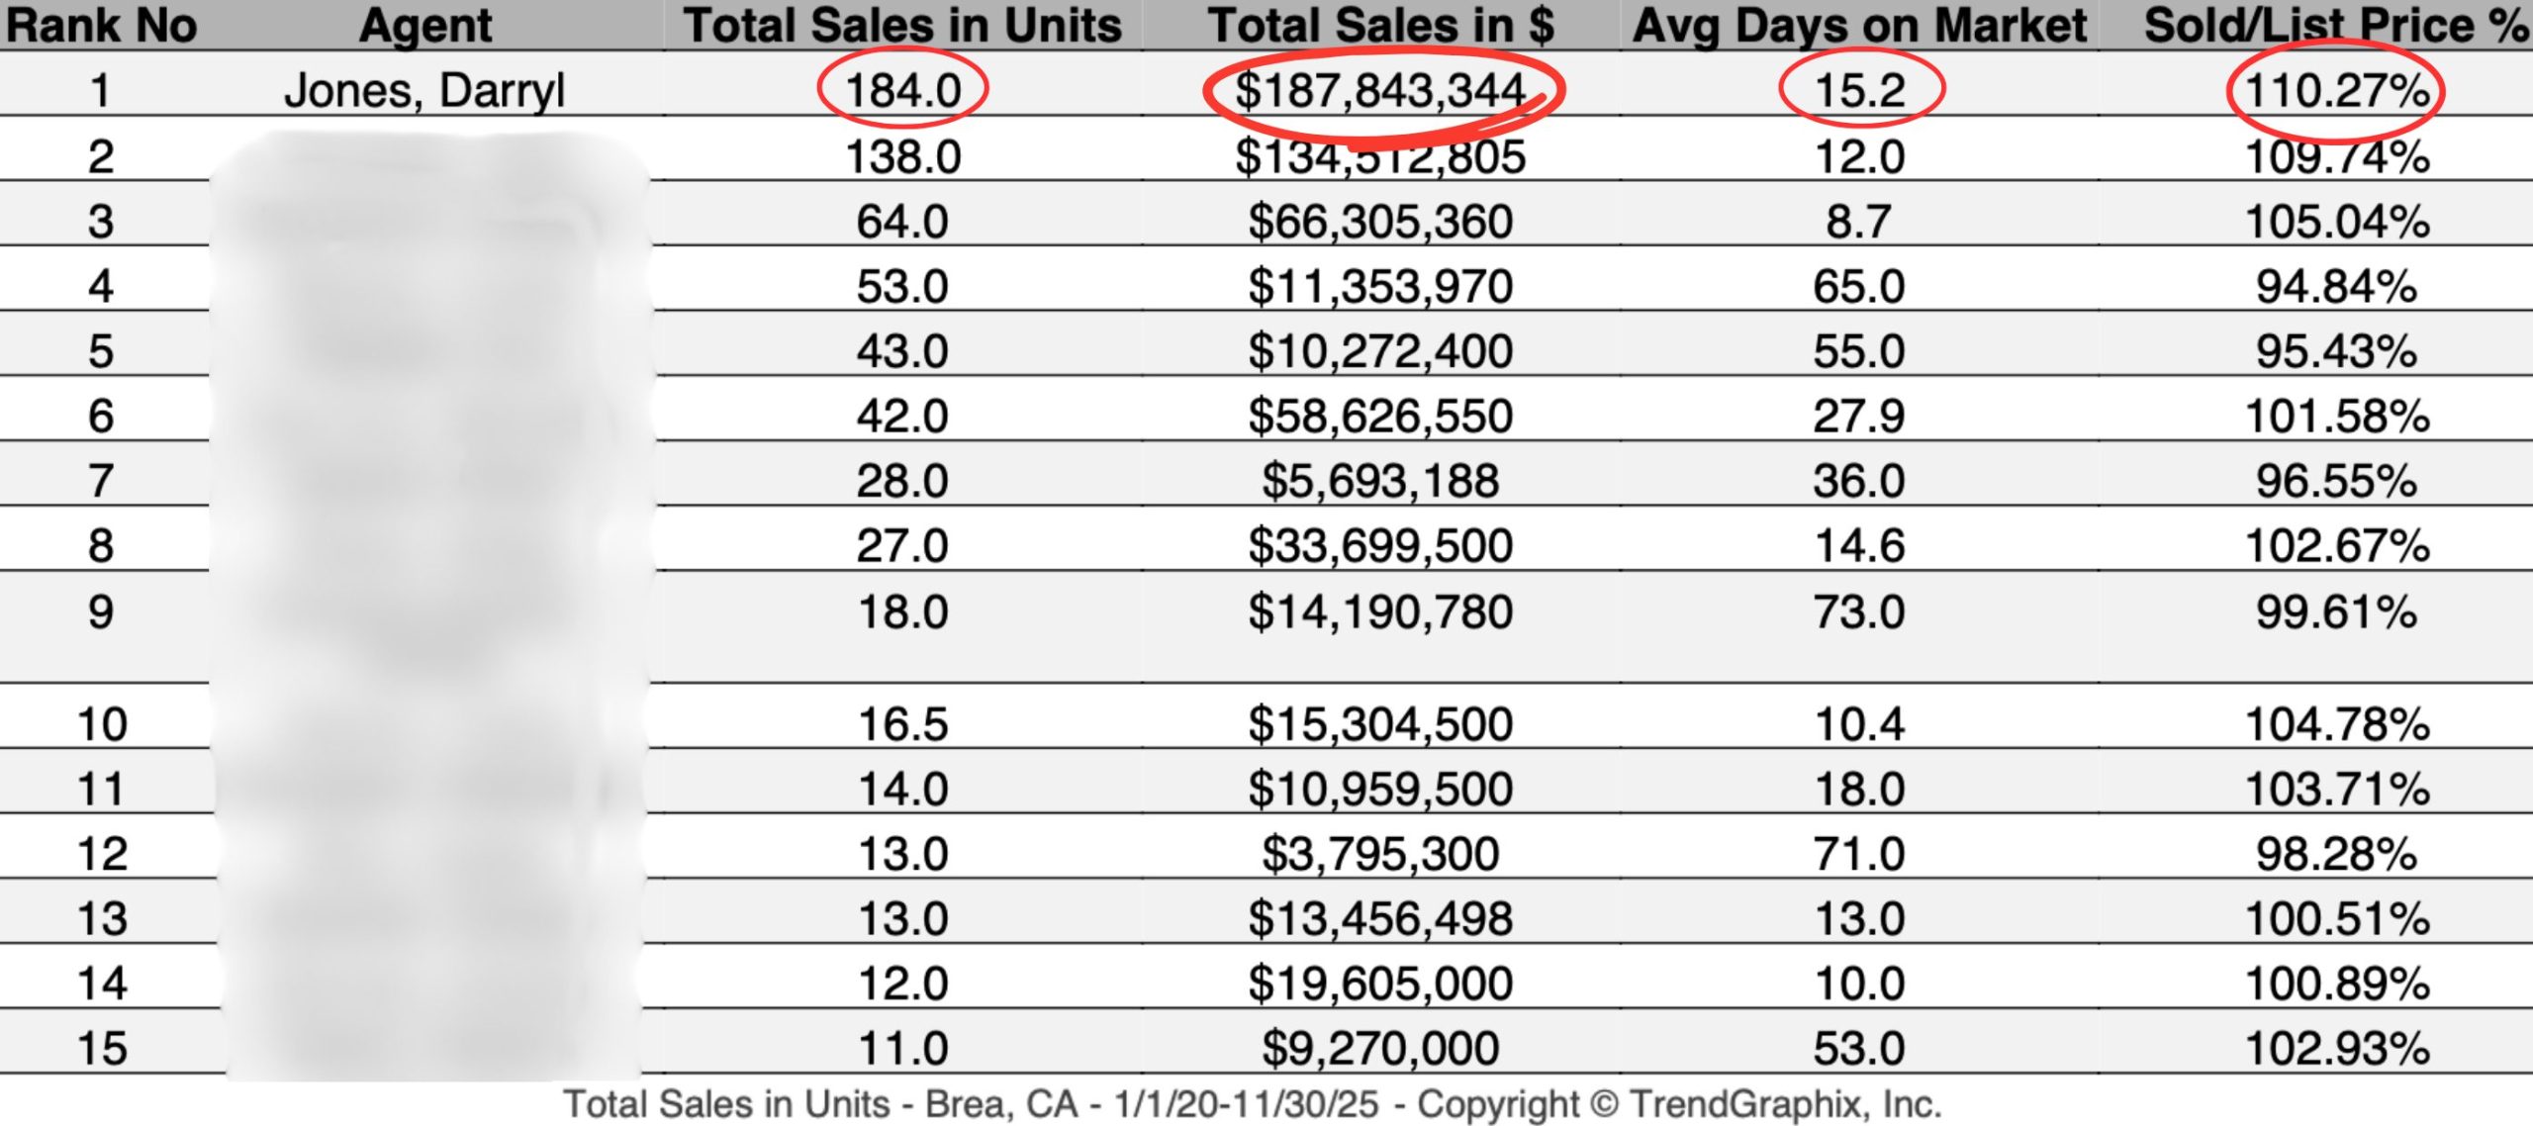Click the $19,605,000 sales cell
Screen dimensions: 2533x1126
click(1380, 984)
